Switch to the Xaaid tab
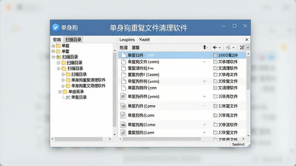Viewport: 296px width, 166px height. coord(145,39)
